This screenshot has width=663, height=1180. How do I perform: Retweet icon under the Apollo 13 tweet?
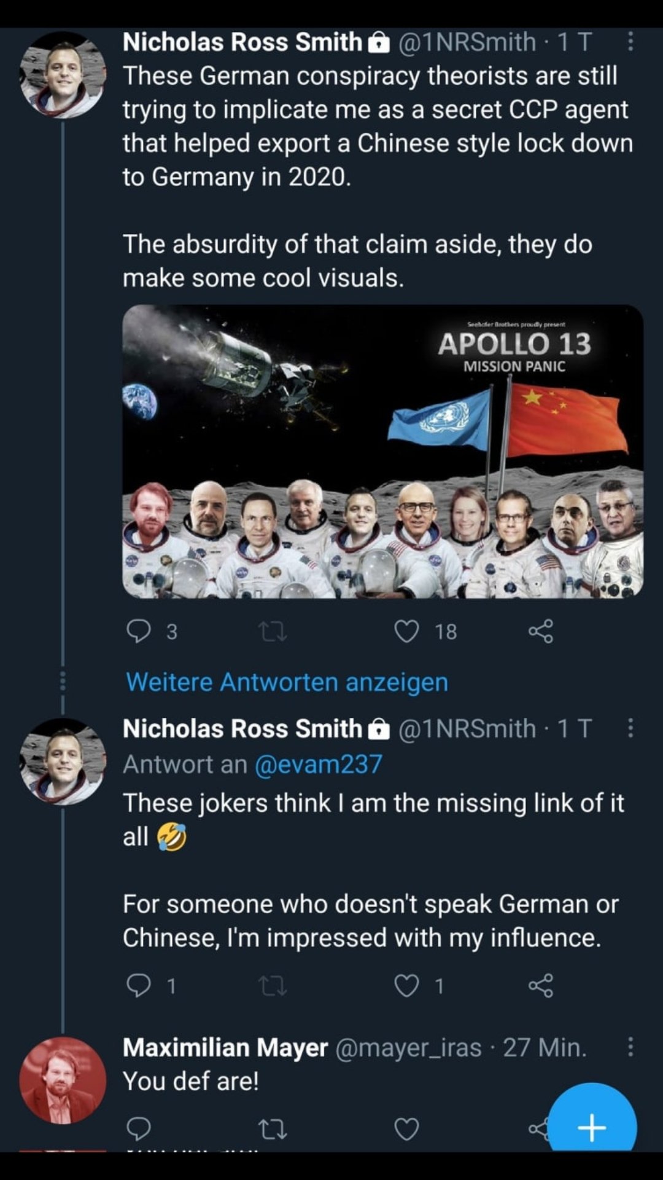pos(273,631)
